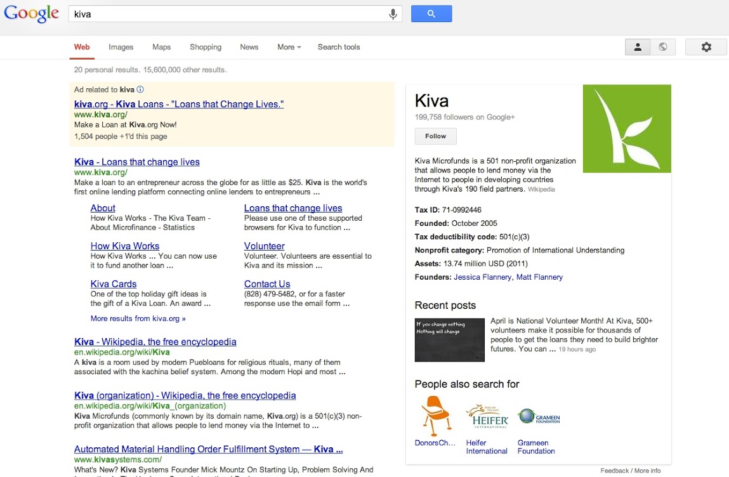The image size is (729, 477).
Task: Open the About sitelink
Action: [103, 208]
